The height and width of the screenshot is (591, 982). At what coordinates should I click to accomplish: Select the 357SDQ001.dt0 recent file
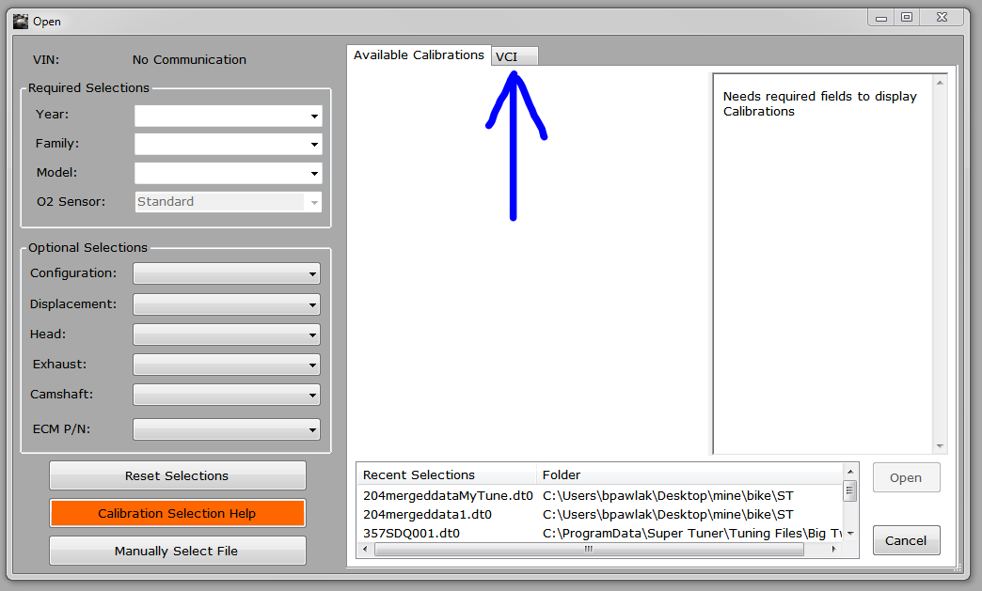[x=411, y=533]
